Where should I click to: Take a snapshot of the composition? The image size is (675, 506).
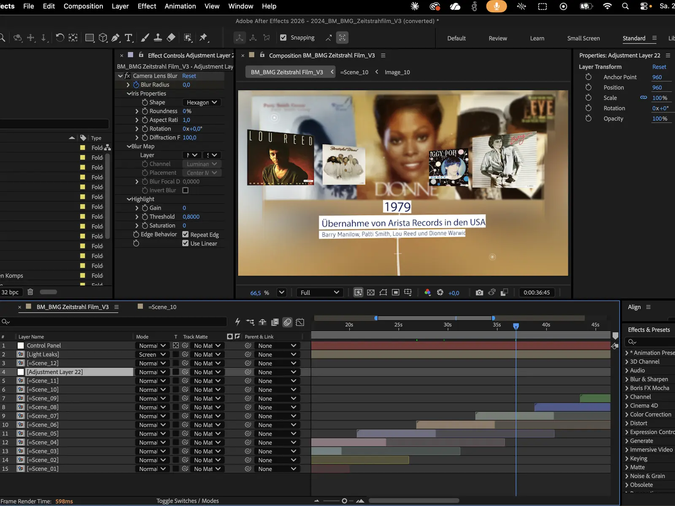click(479, 293)
